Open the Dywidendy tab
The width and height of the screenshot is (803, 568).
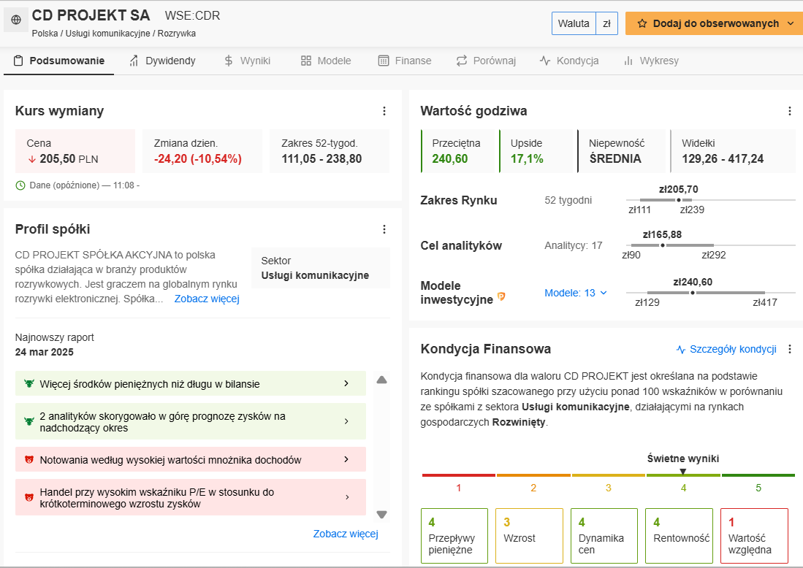coord(162,61)
